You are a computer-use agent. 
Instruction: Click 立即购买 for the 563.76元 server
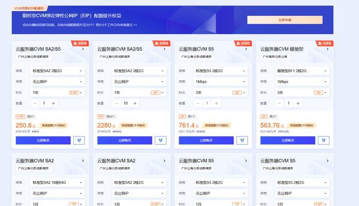click(288, 141)
